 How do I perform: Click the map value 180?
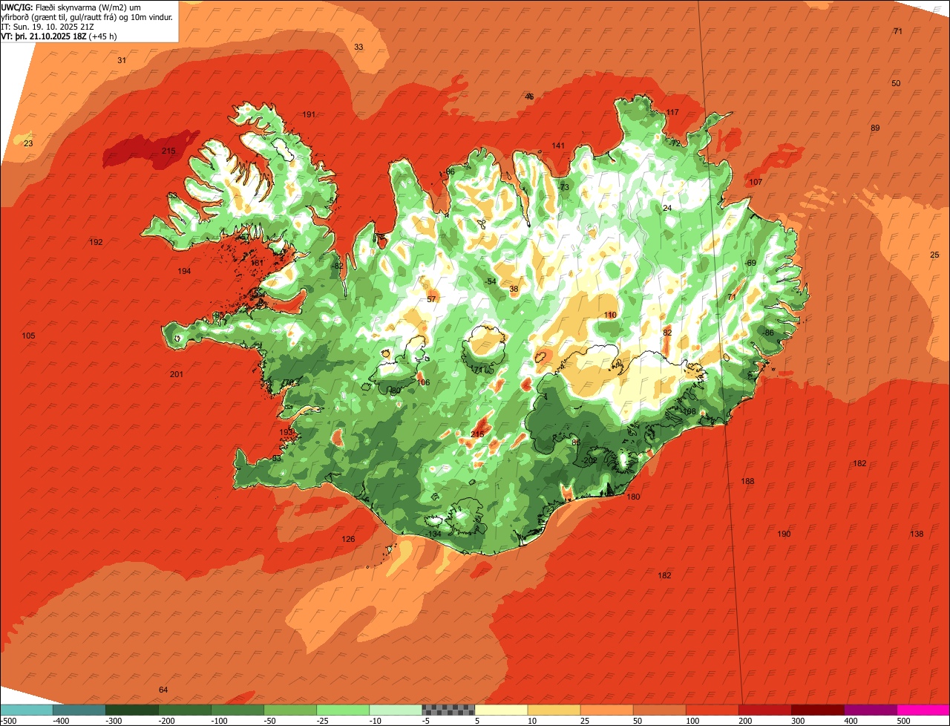[x=633, y=497]
